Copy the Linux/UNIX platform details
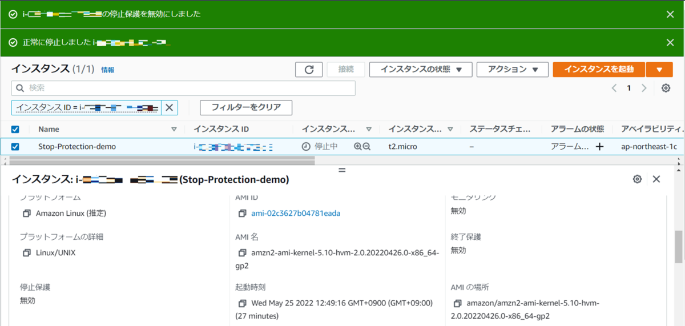The height and width of the screenshot is (326, 685). (26, 253)
